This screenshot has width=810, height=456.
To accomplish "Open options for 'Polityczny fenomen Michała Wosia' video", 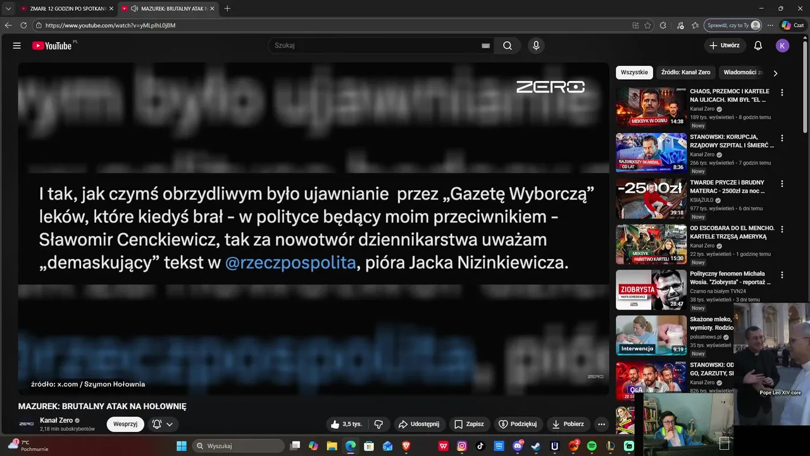I will (782, 275).
